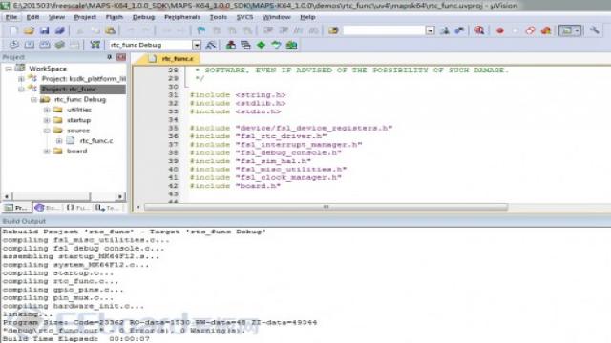The width and height of the screenshot is (611, 343).
Task: Click the Incremental Find icon
Action: point(460,30)
